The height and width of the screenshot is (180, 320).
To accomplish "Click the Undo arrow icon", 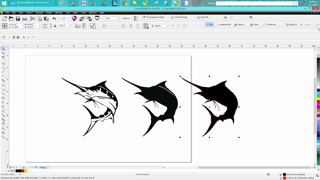I will [x=54, y=18].
